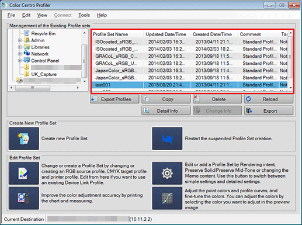Open the File menu

11,15
